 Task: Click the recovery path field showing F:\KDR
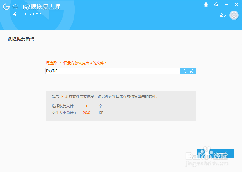tap(113, 71)
